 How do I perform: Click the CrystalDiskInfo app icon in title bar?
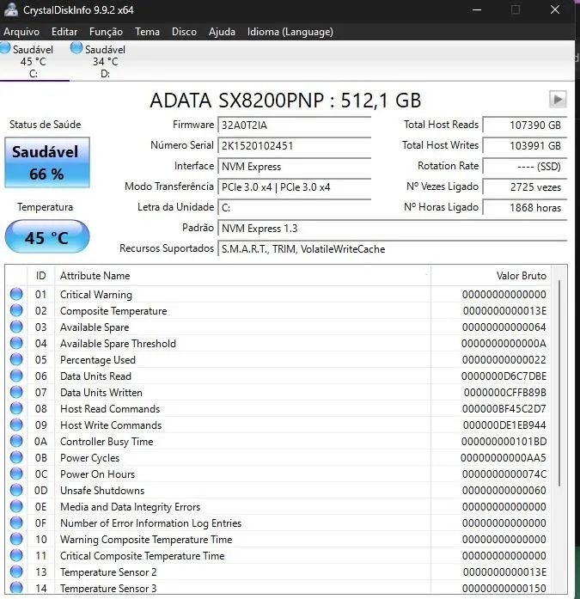[x=10, y=9]
